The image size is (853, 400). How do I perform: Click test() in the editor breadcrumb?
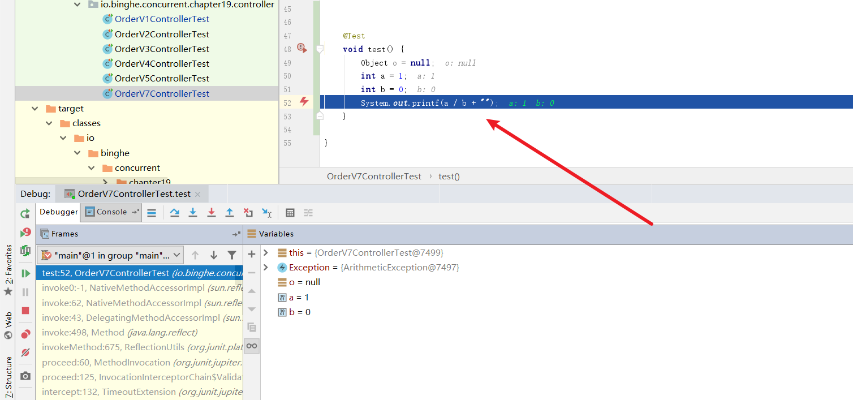point(449,177)
